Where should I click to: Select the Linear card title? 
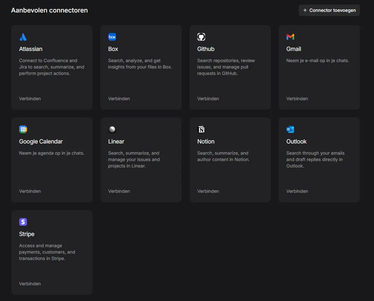point(116,141)
